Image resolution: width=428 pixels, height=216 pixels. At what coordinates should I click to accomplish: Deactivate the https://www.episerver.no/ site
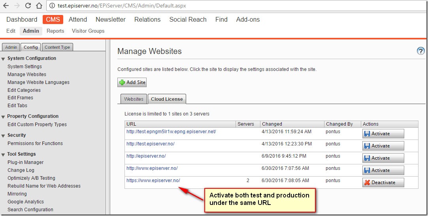383,183
